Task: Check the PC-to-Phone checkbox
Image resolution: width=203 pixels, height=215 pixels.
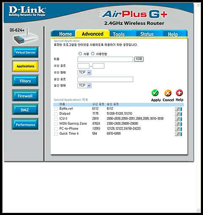Action: [56, 129]
